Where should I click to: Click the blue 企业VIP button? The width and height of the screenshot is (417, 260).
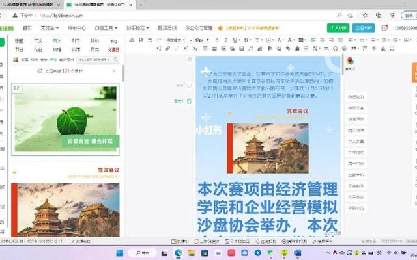(x=364, y=28)
